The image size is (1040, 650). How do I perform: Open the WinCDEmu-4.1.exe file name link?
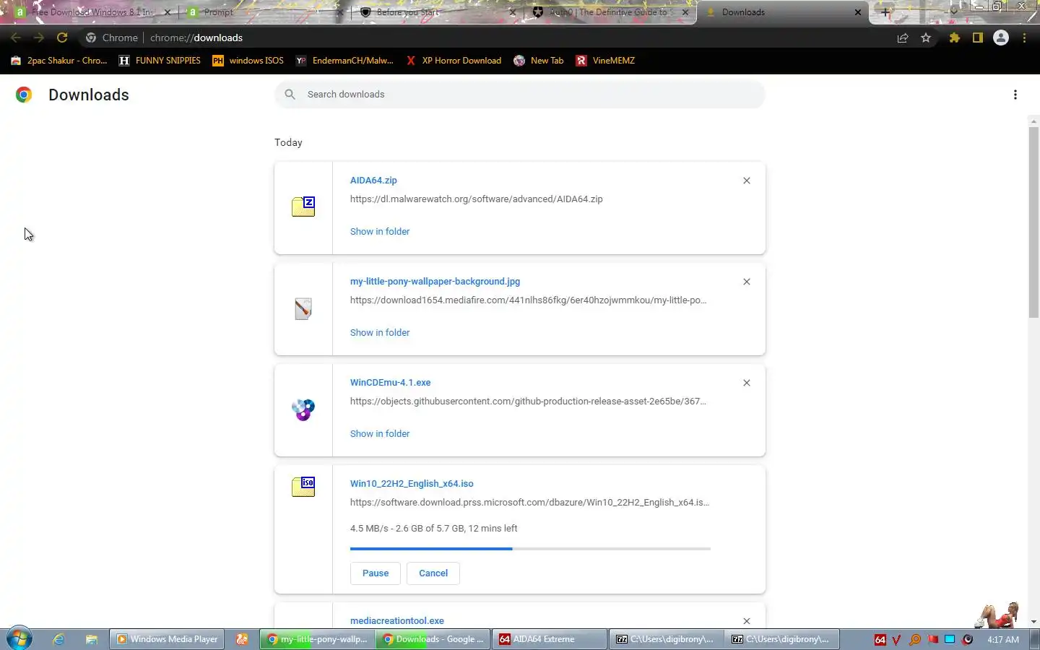tap(390, 383)
